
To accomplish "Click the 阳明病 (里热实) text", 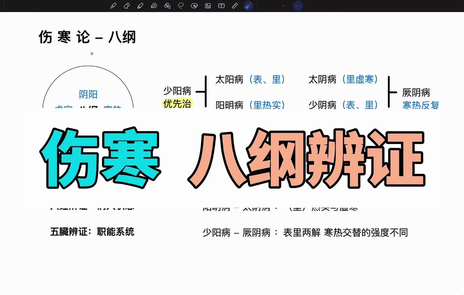I will coord(250,105).
